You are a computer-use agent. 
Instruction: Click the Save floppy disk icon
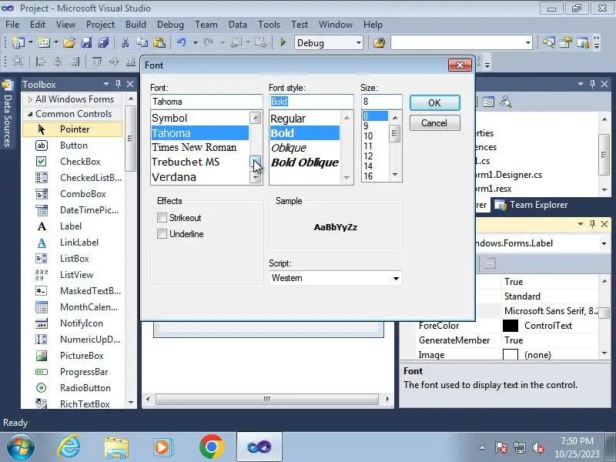click(x=86, y=42)
